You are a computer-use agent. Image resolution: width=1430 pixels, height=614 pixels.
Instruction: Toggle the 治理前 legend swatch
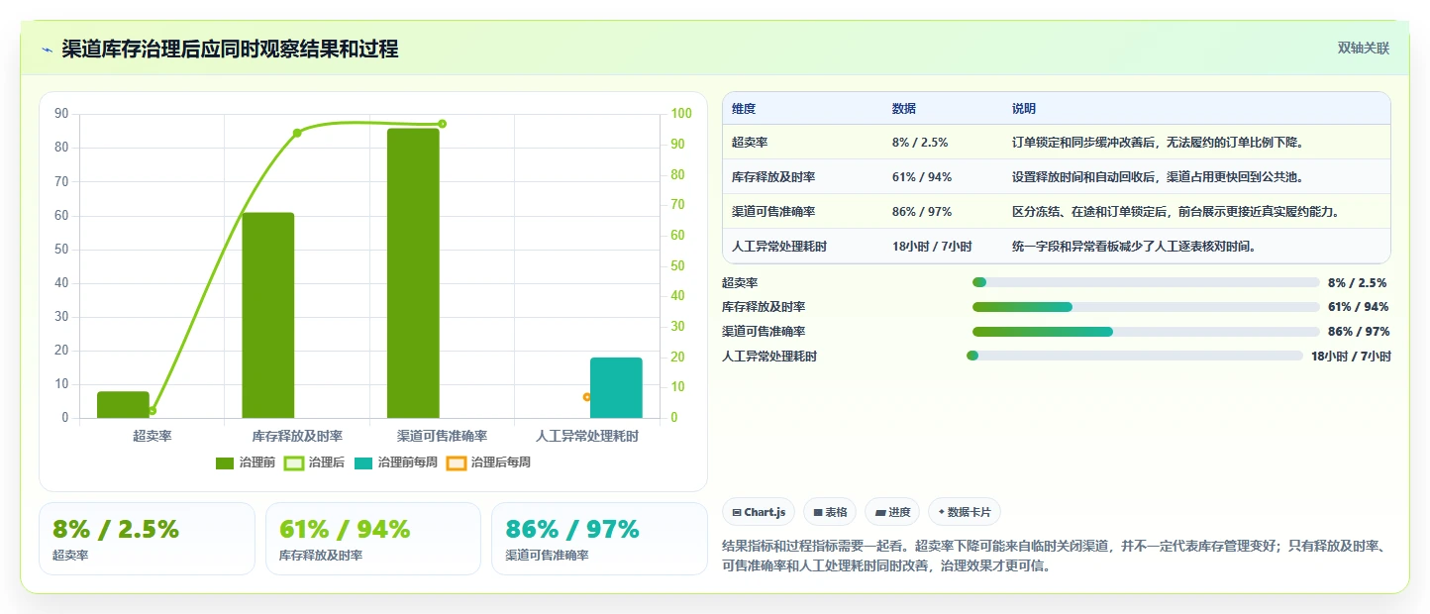tap(225, 462)
